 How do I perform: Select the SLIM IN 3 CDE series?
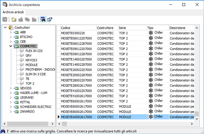(36, 74)
